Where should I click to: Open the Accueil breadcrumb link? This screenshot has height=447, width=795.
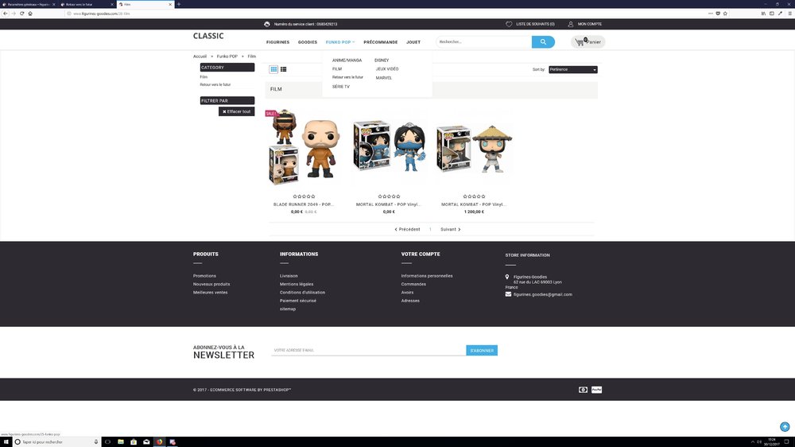point(200,56)
